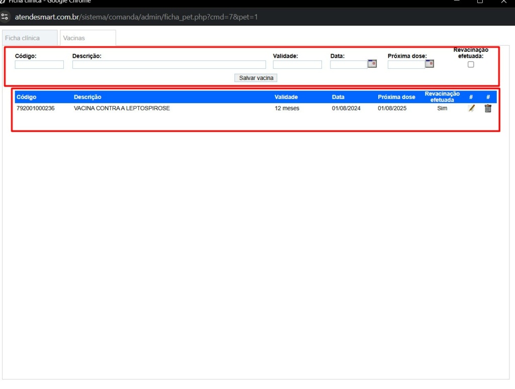Check the Revacinação efetuada checkbox
Viewport: 515px width, 389px height.
[x=471, y=64]
